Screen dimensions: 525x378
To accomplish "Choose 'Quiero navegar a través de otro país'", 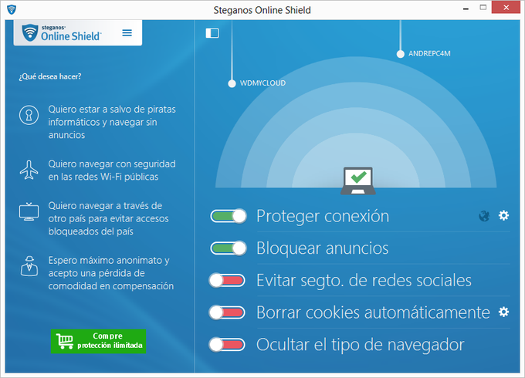I will pos(109,218).
